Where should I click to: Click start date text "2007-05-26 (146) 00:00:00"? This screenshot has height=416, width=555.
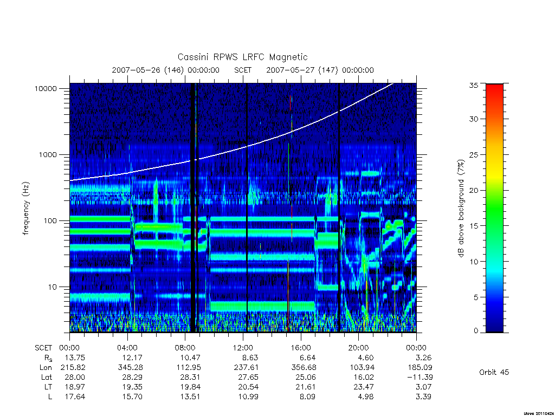pyautogui.click(x=166, y=70)
